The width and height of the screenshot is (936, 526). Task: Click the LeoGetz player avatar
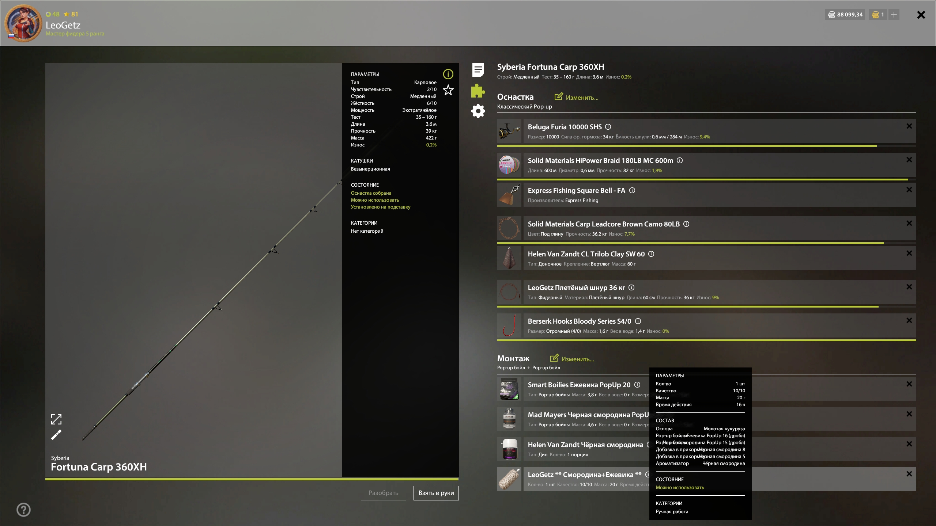coord(23,23)
